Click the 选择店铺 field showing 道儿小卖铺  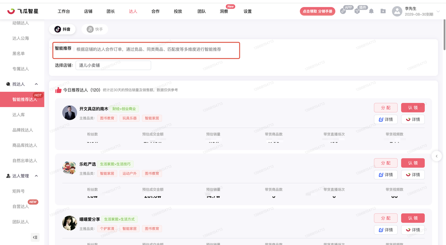click(113, 65)
